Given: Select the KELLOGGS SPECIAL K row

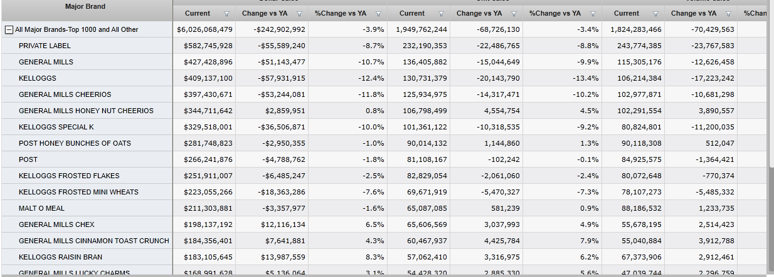Looking at the screenshot, I should point(56,127).
